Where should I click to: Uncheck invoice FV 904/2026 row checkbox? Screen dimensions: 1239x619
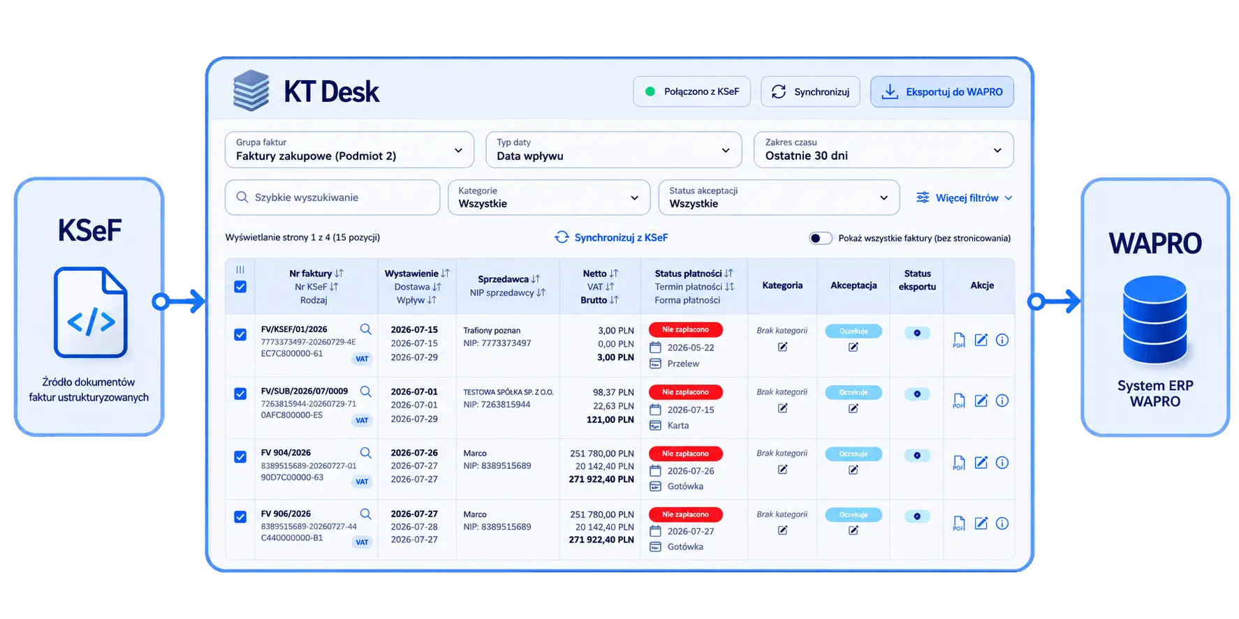coord(240,457)
